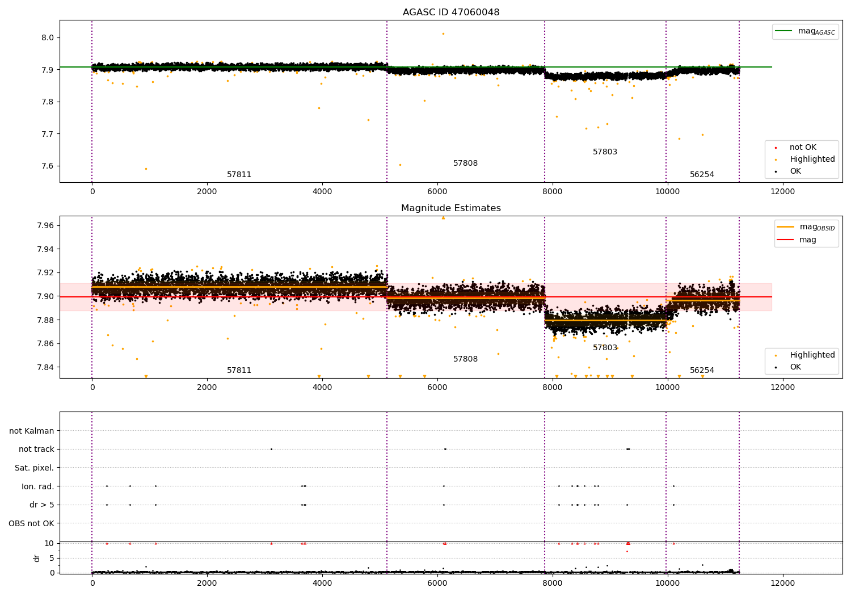Select 'OK' in the Magnitude Estimates legend
851x596 pixels.
point(789,367)
